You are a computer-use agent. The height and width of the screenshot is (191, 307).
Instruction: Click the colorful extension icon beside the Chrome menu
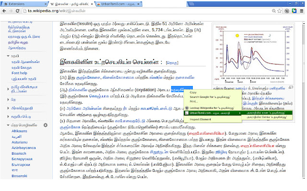(x=294, y=11)
